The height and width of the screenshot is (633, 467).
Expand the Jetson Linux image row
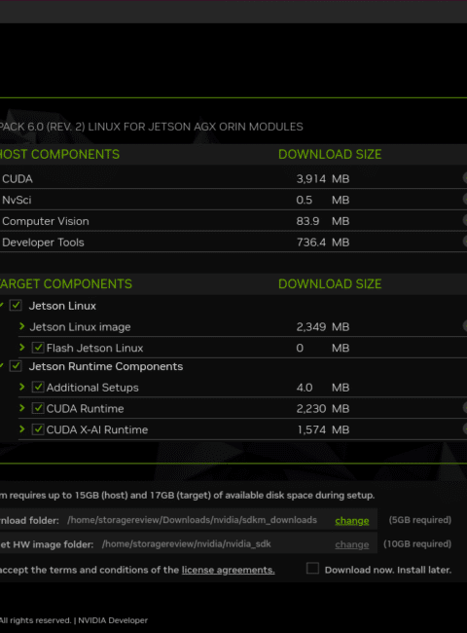(x=22, y=326)
